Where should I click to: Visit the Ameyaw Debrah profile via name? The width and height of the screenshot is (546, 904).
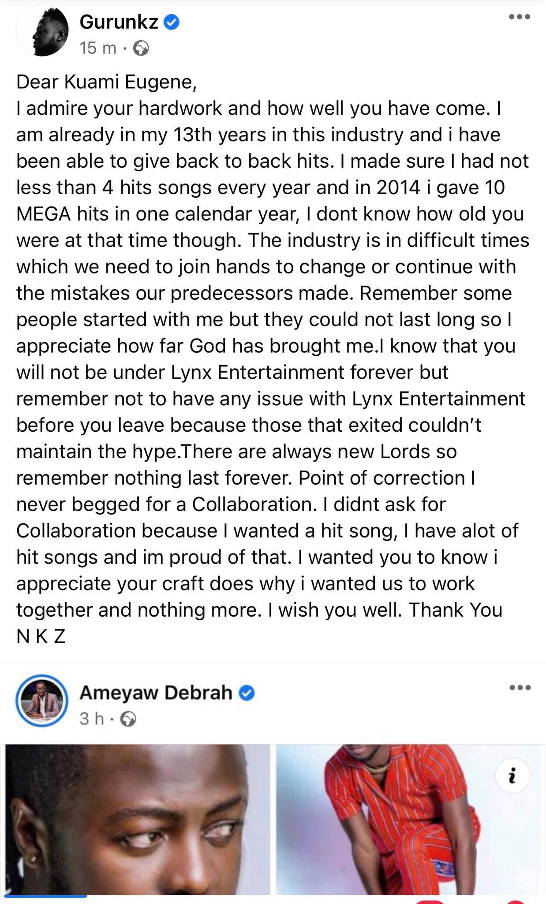tap(156, 693)
